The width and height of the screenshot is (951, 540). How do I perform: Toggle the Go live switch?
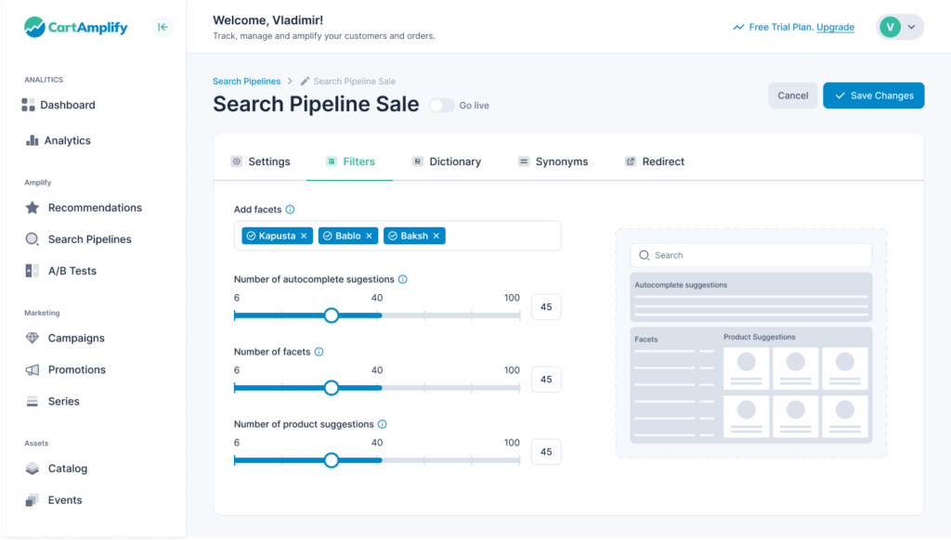pos(441,106)
